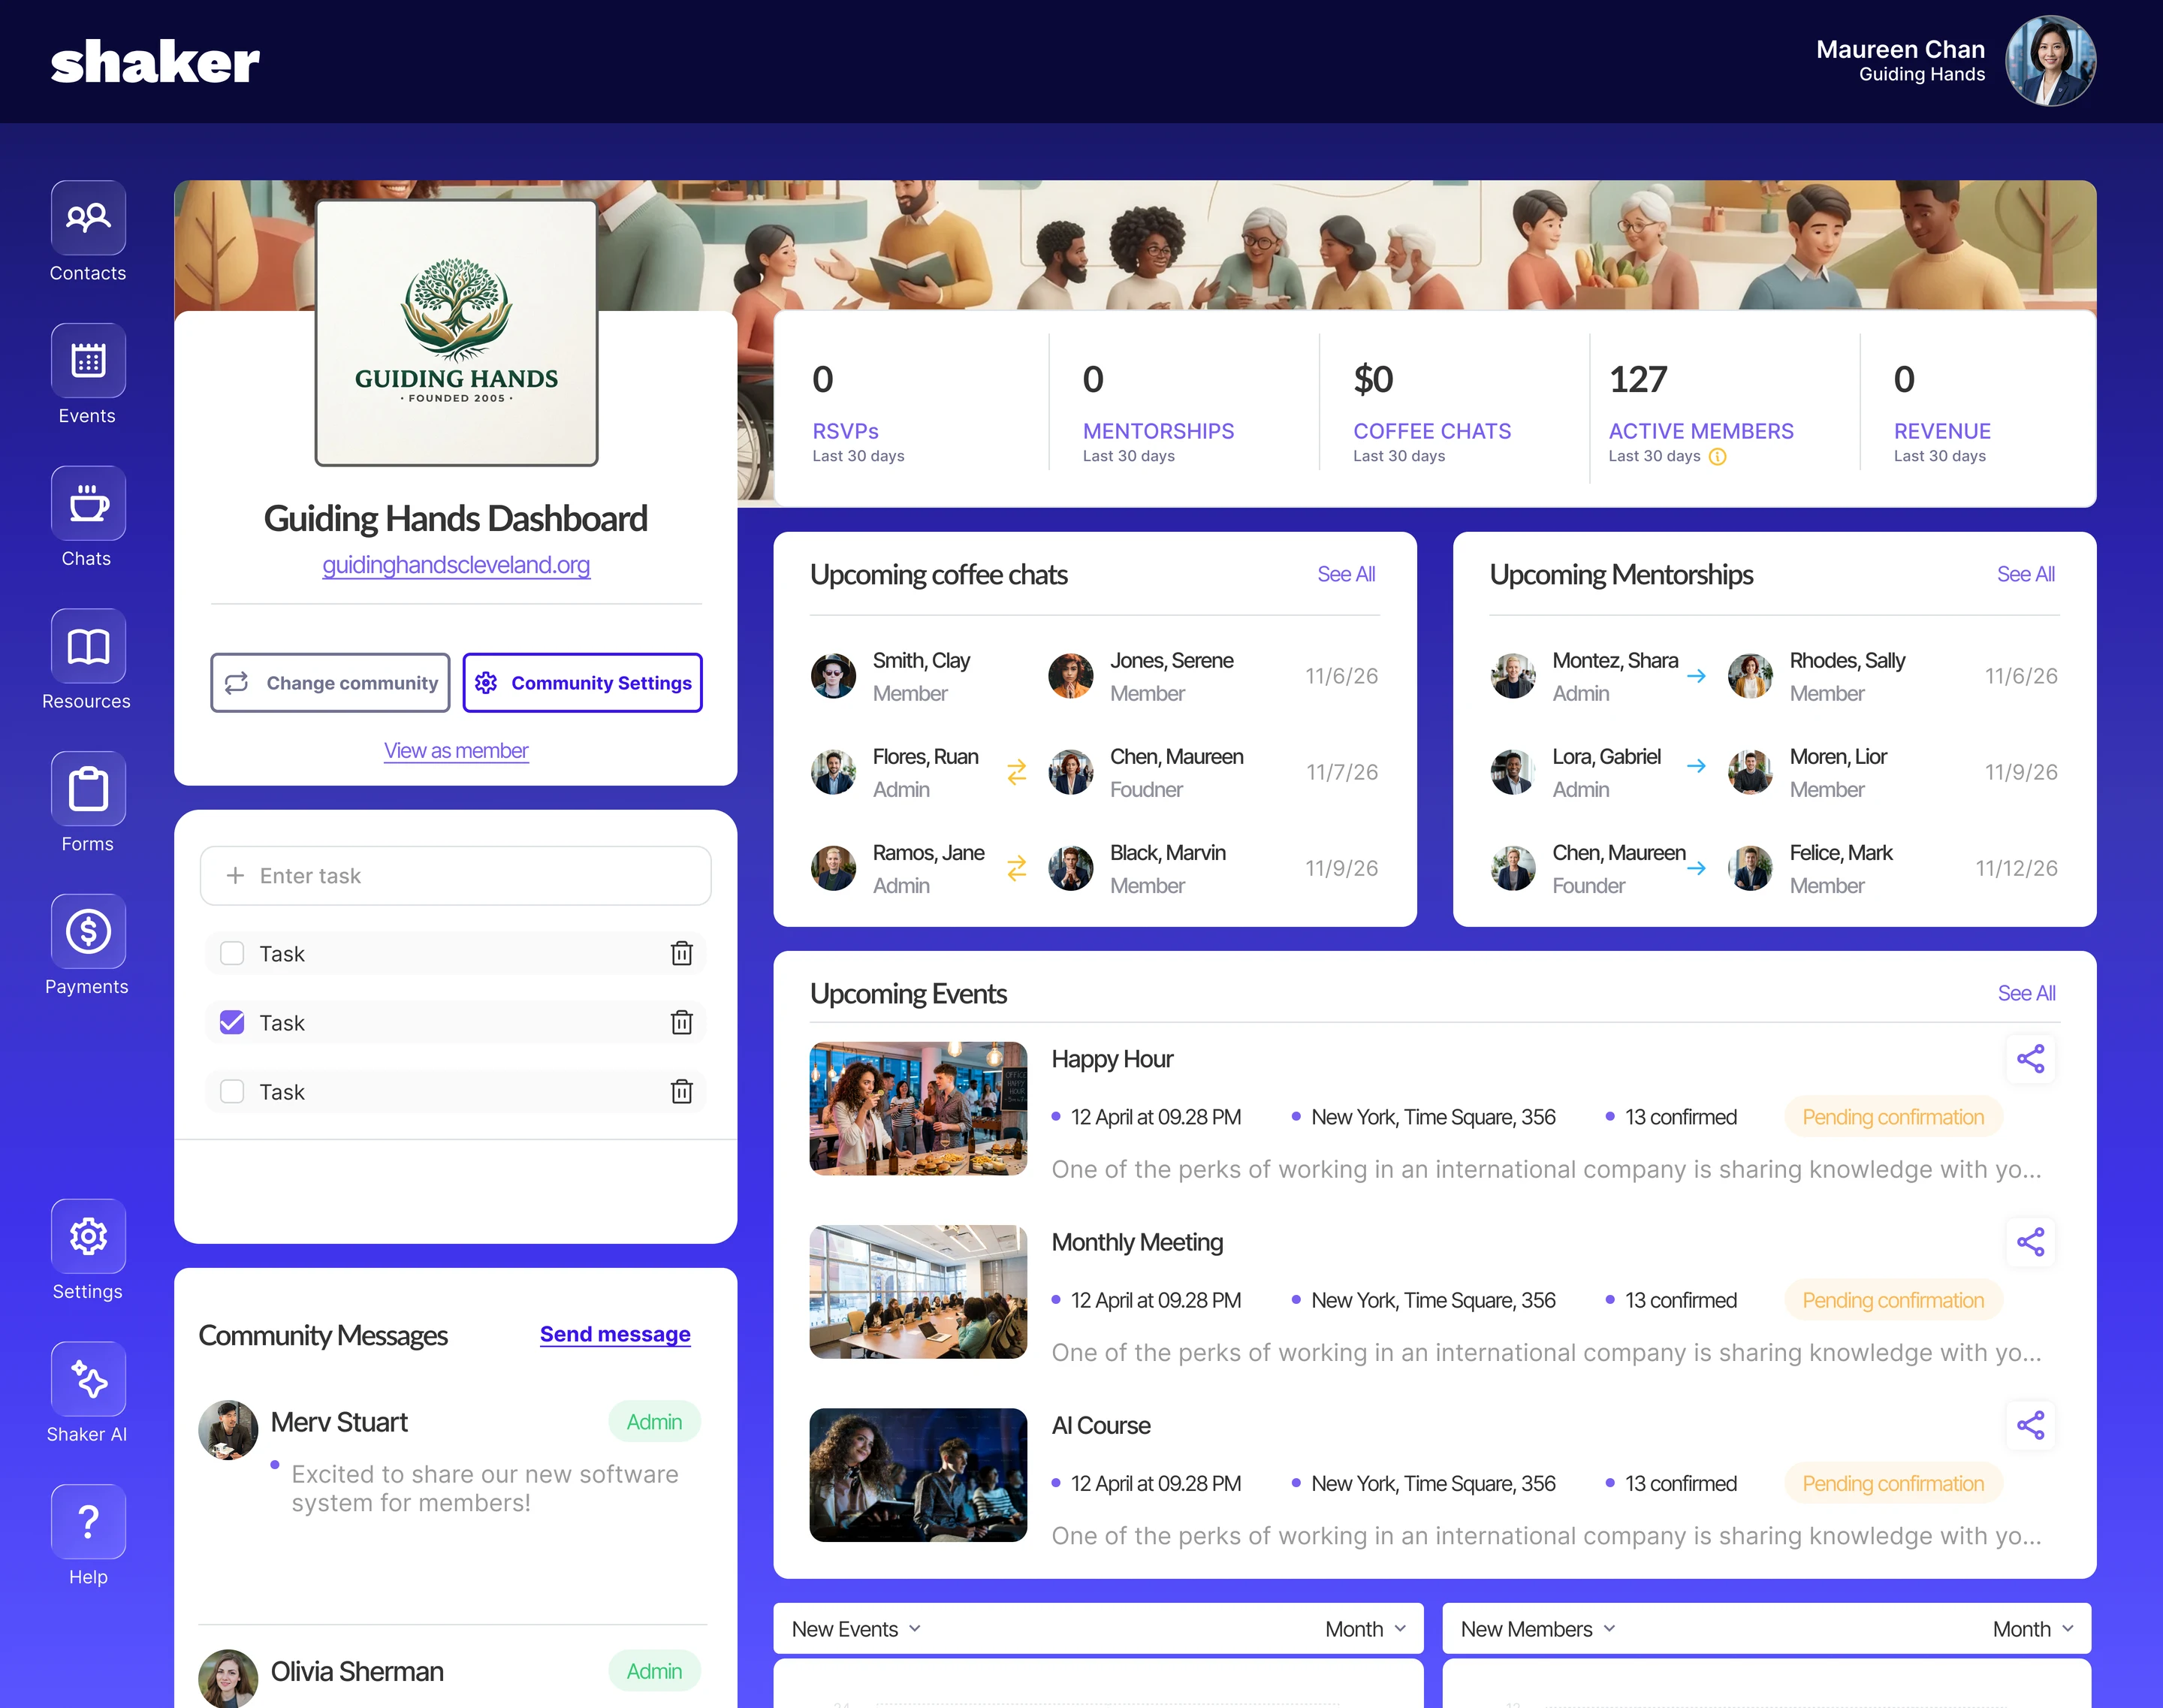2163x1708 pixels.
Task: Open the Settings gear icon in sidebar
Action: coord(88,1237)
